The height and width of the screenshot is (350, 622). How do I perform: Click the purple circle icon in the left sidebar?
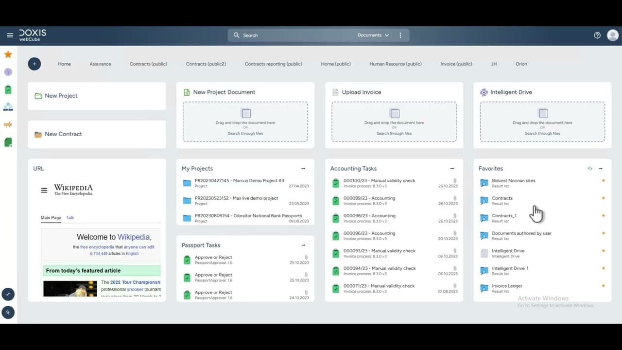(8, 72)
